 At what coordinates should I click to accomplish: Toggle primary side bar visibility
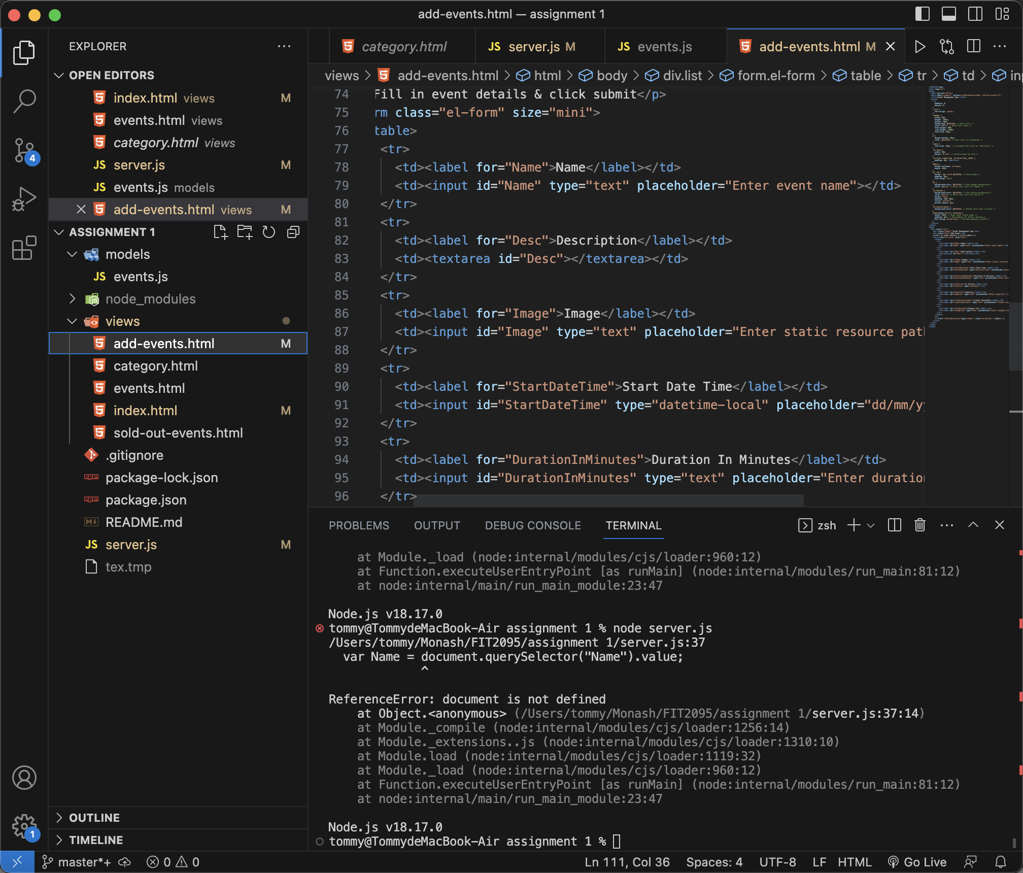(923, 14)
